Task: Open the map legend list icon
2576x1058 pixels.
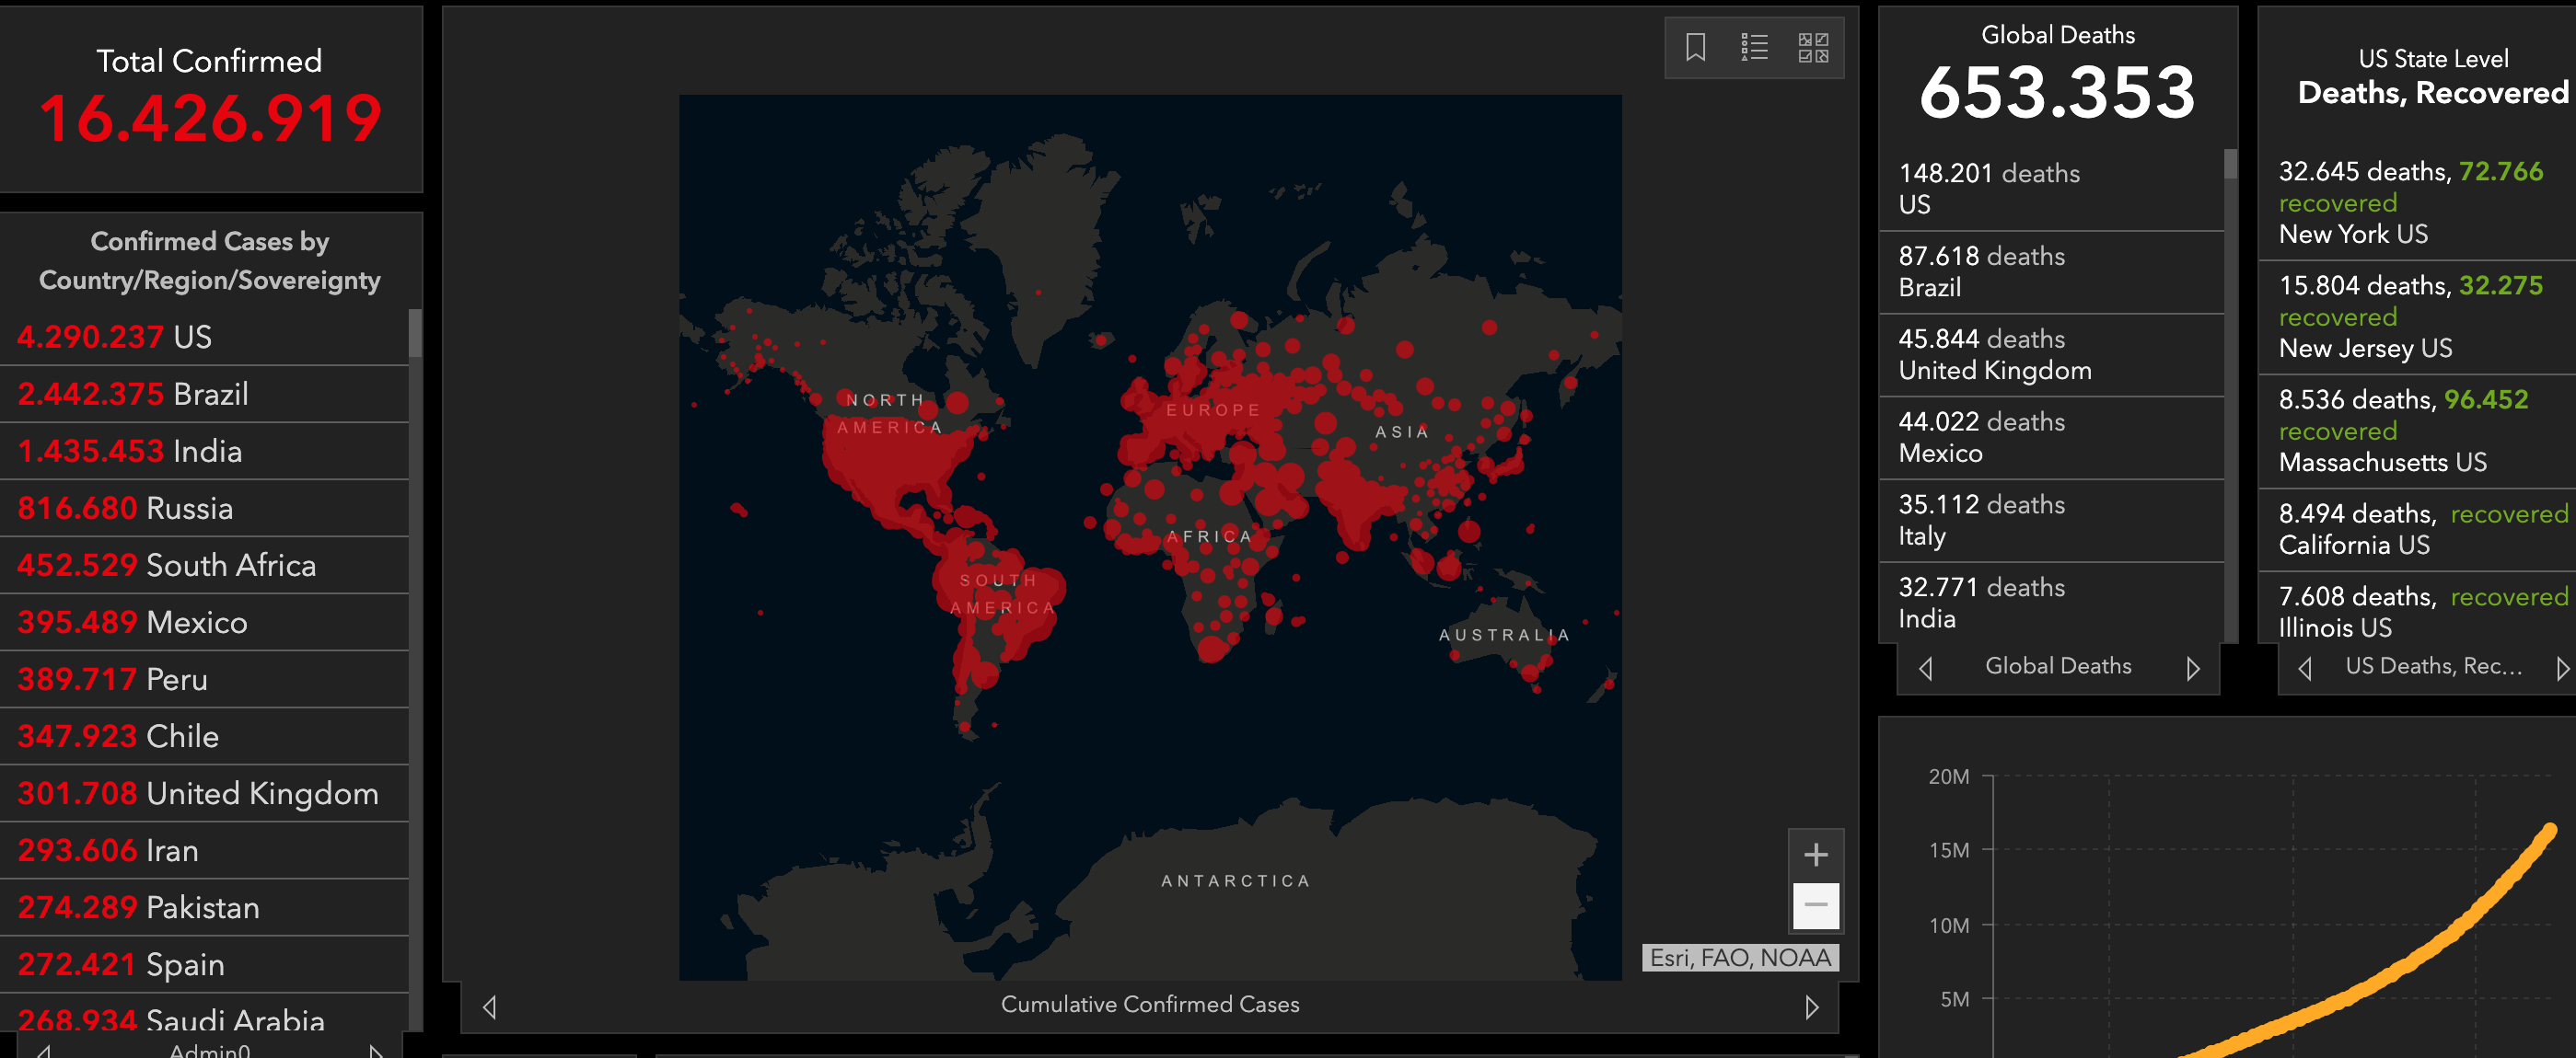Action: 1754,47
